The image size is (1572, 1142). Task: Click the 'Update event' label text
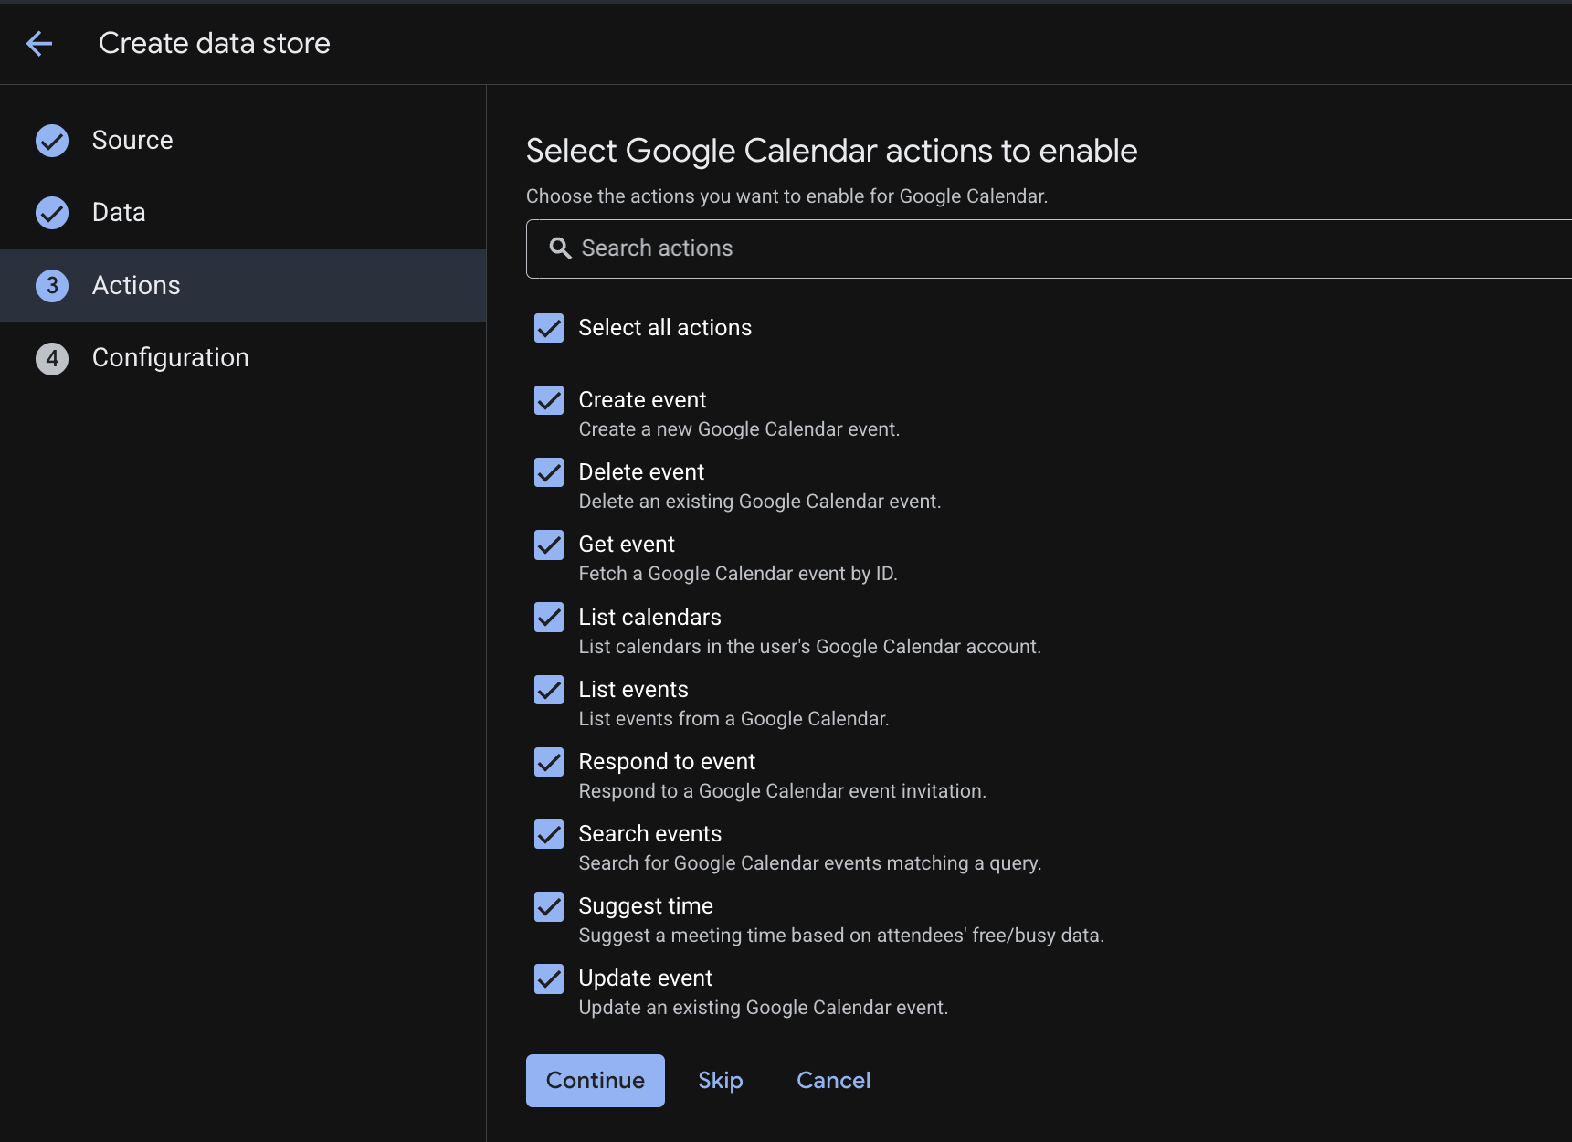(x=646, y=978)
